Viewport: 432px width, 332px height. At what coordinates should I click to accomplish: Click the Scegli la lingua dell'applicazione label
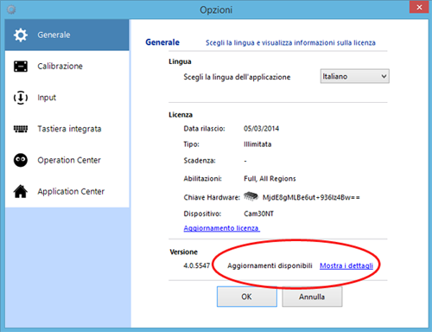237,77
